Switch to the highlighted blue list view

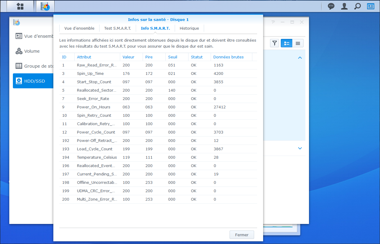[286, 43]
